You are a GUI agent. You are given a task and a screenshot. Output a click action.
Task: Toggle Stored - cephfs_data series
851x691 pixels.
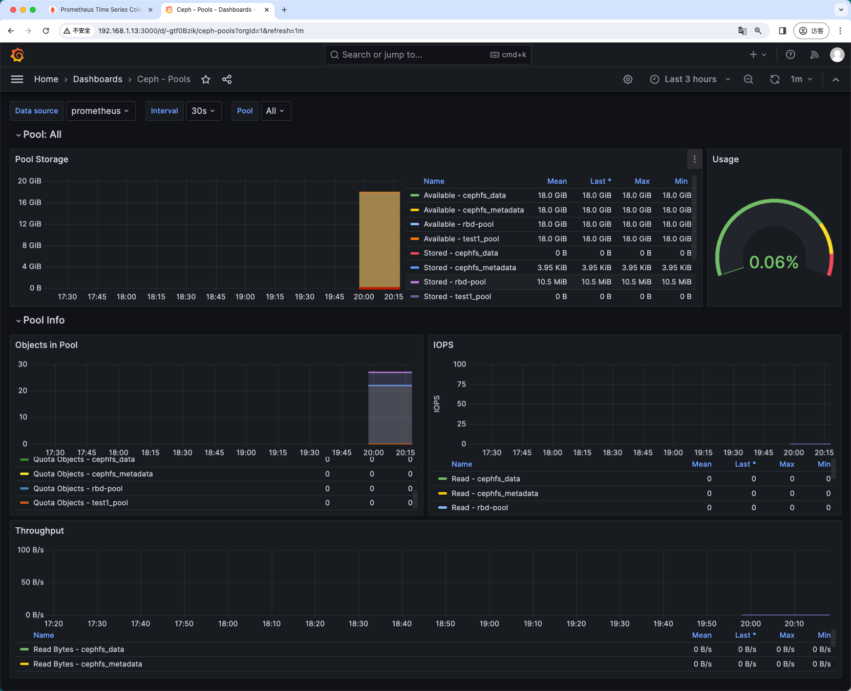coord(461,253)
